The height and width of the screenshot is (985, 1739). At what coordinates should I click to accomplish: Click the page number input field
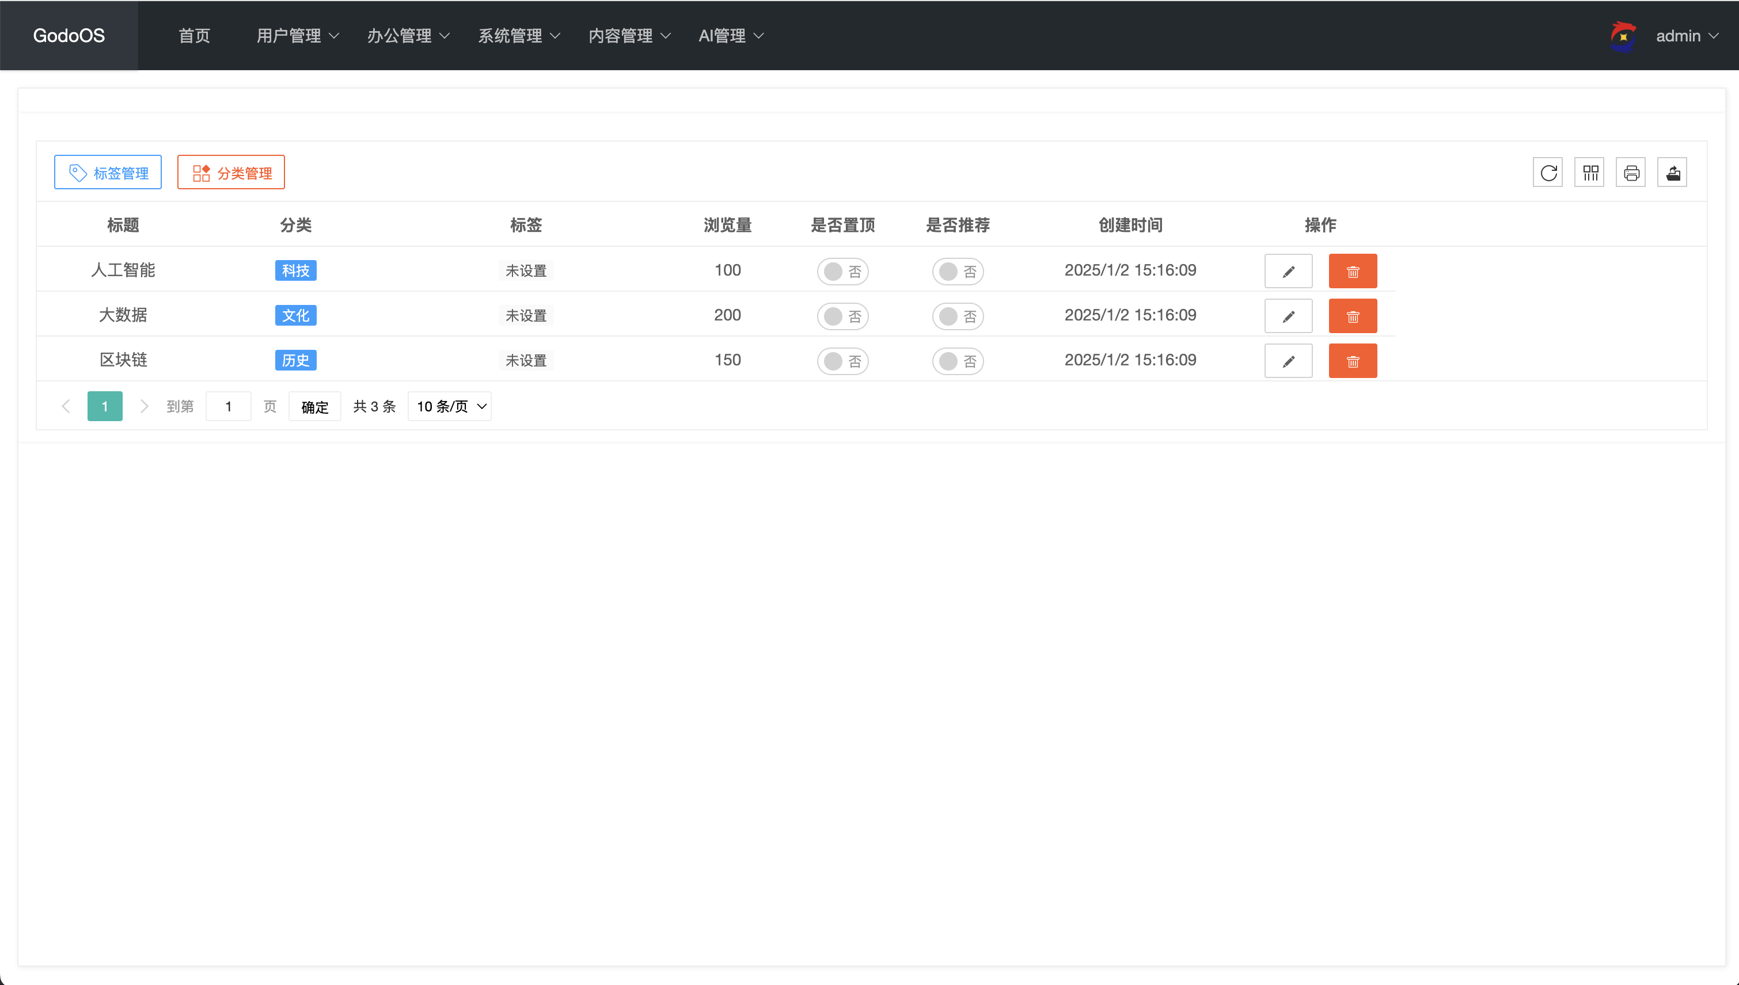click(x=229, y=407)
